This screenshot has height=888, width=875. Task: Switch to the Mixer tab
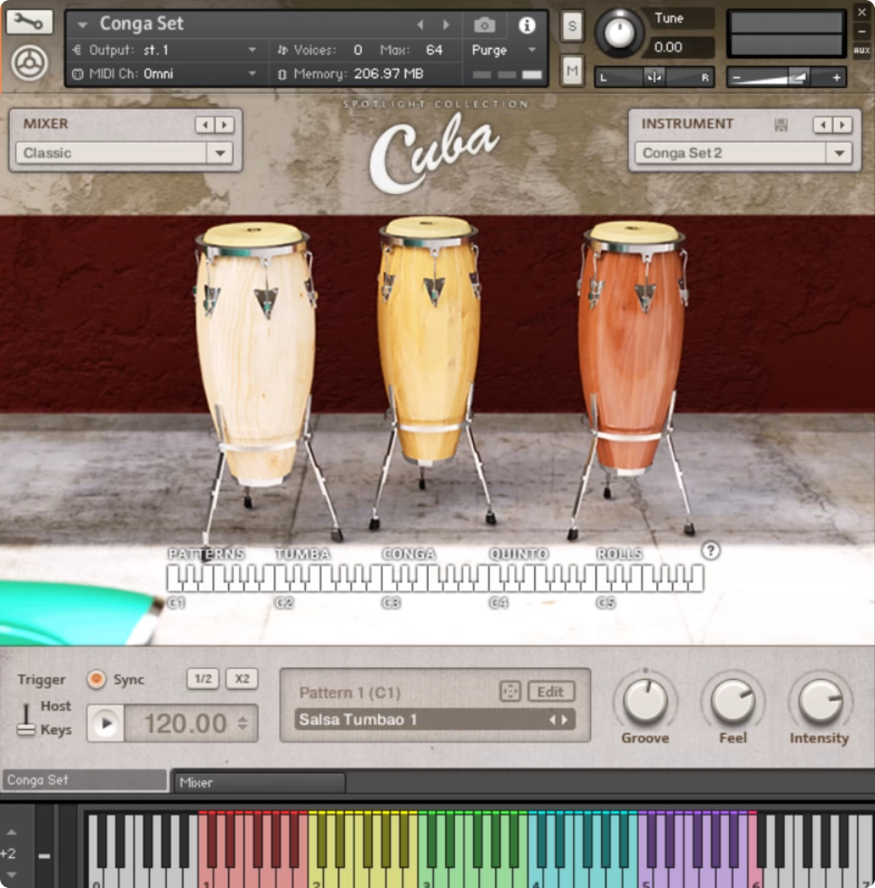coord(259,782)
